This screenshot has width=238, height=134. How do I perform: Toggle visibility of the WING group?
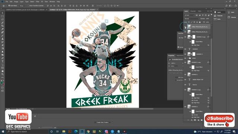(x=185, y=58)
